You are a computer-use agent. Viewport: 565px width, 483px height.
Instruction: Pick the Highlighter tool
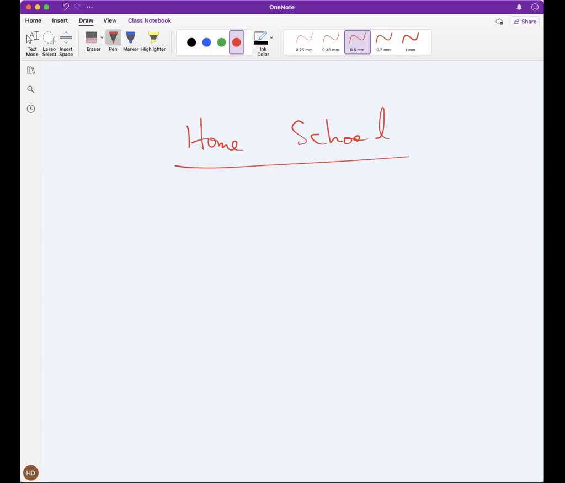[153, 40]
